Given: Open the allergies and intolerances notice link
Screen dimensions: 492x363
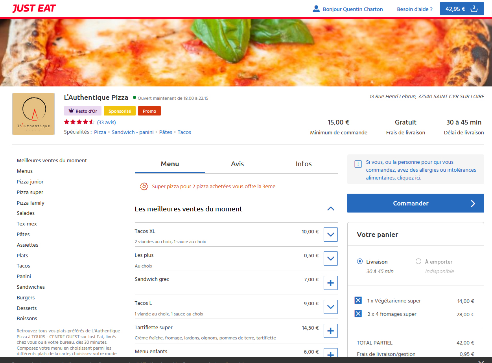Looking at the screenshot, I should click(x=421, y=170).
